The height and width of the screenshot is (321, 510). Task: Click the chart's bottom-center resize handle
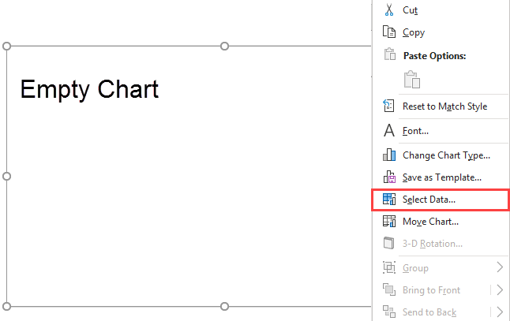[225, 306]
